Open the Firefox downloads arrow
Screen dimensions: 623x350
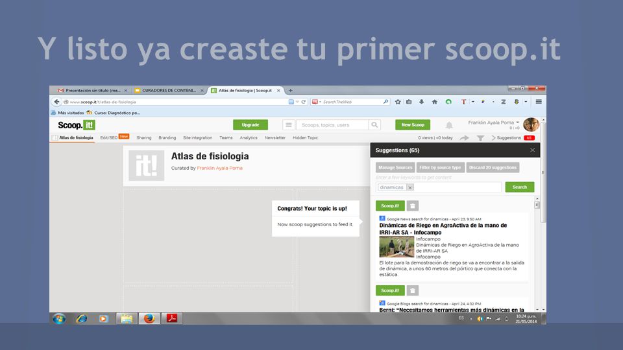422,102
